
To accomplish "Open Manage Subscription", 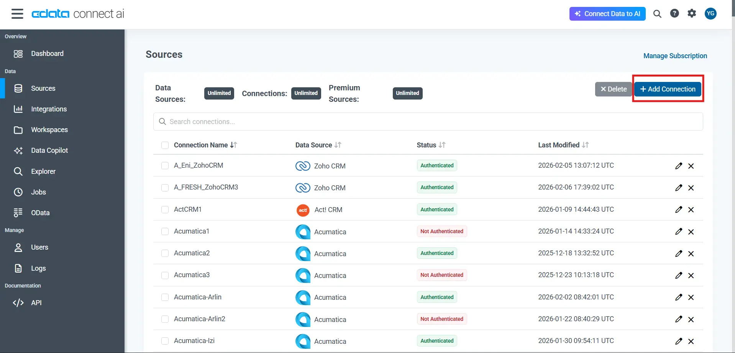I will click(675, 56).
